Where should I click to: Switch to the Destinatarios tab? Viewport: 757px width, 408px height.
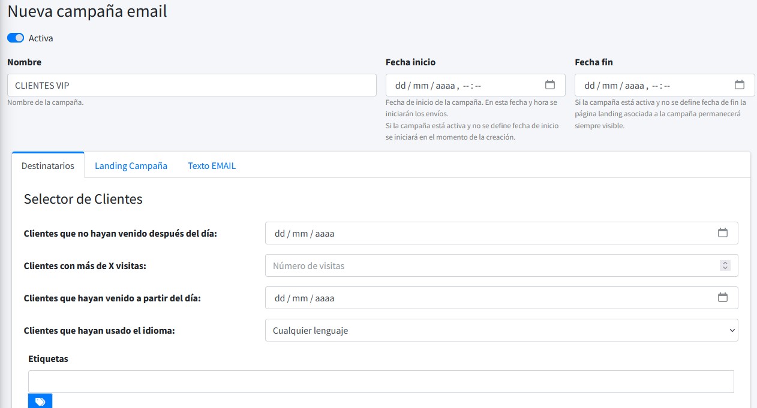pyautogui.click(x=48, y=165)
